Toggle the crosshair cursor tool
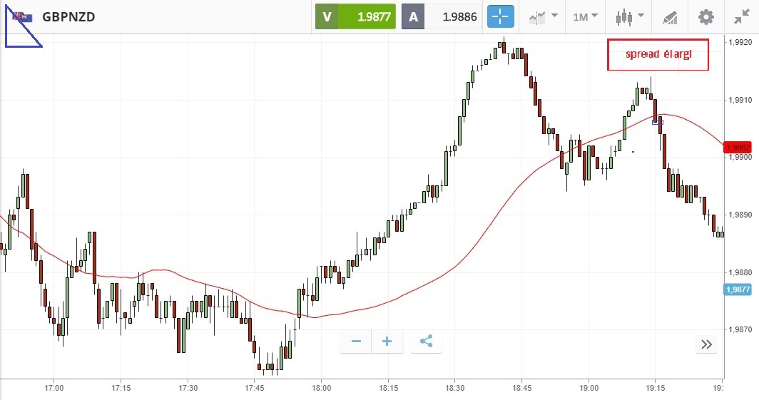The image size is (759, 400). (x=501, y=16)
